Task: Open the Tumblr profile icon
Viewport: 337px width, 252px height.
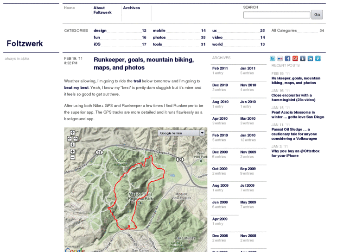Action: click(303, 59)
